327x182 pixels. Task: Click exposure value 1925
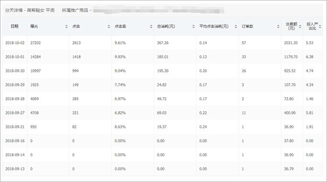35,85
